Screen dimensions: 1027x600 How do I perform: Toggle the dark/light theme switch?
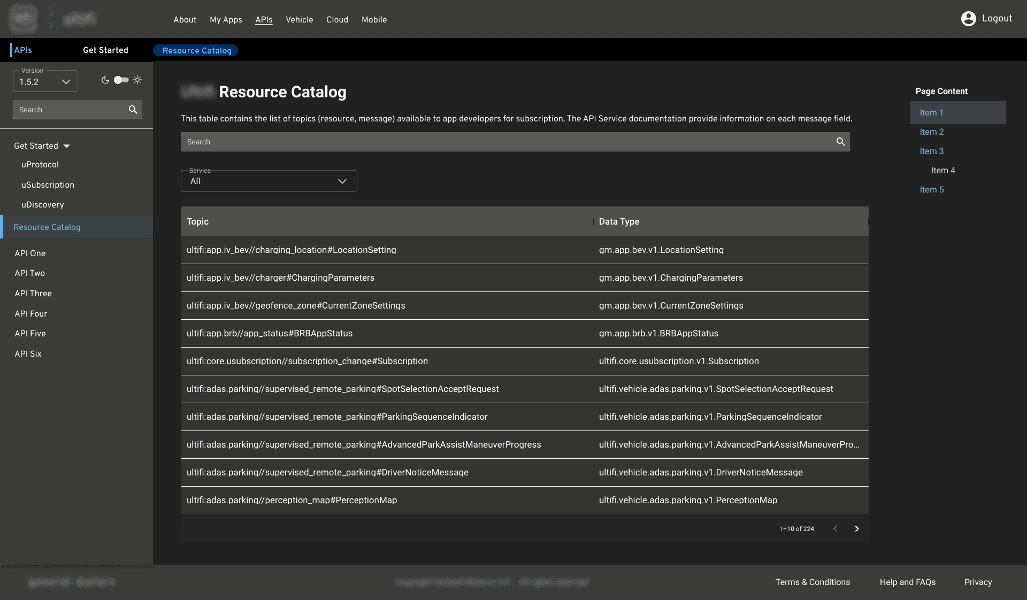[x=121, y=80]
